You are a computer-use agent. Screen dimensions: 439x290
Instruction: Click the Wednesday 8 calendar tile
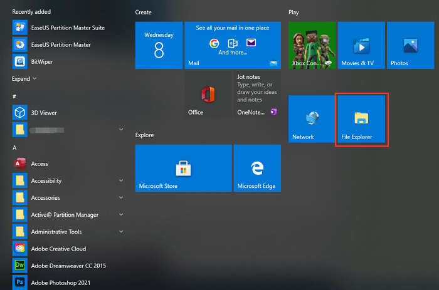click(159, 45)
